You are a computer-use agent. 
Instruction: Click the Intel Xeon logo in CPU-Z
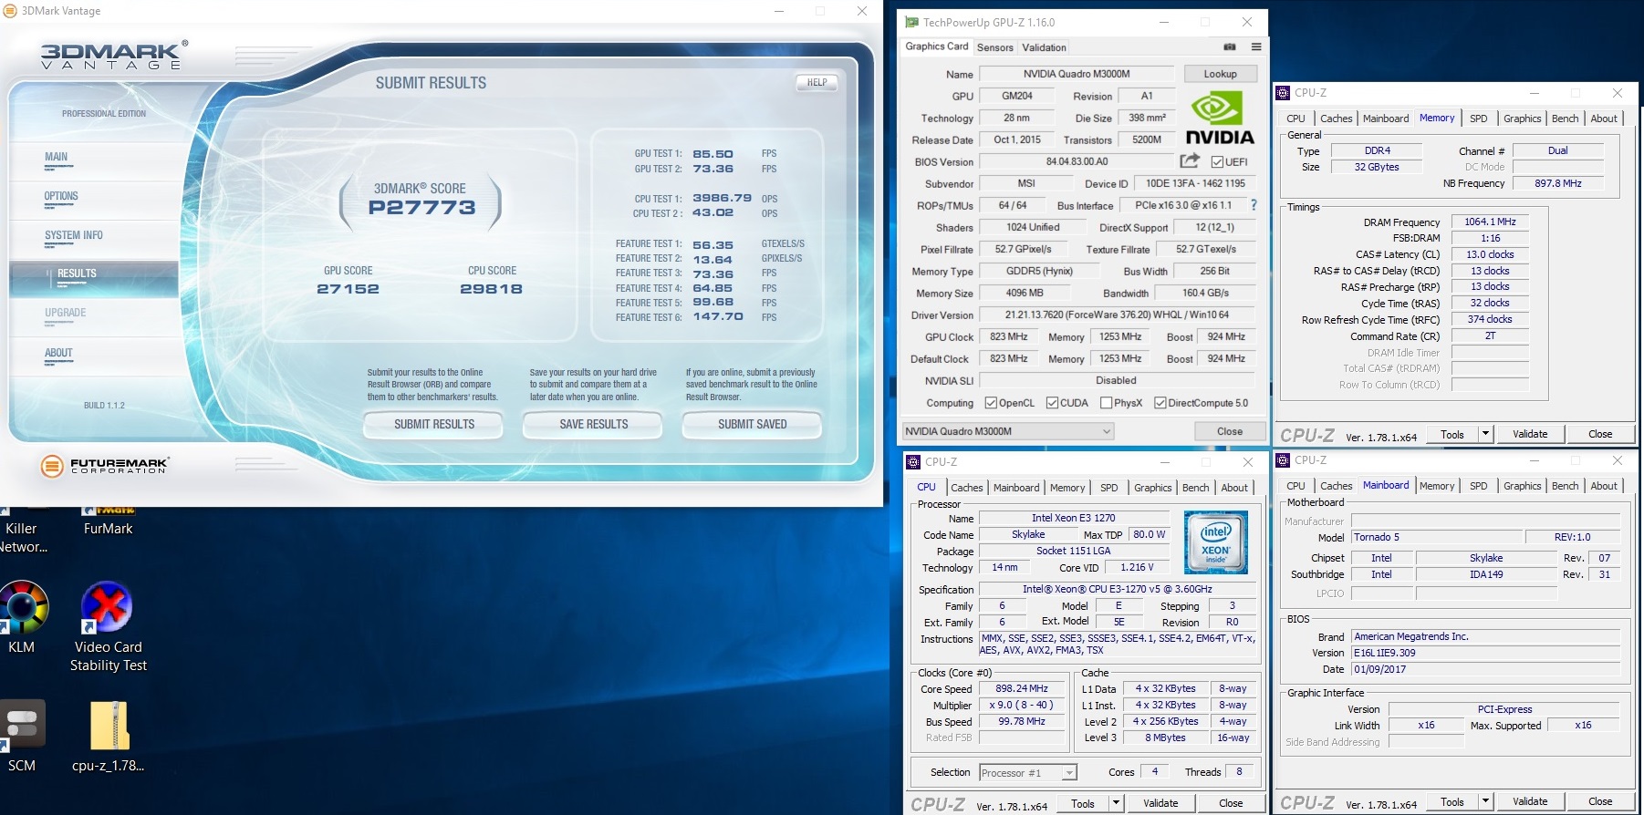pos(1215,542)
